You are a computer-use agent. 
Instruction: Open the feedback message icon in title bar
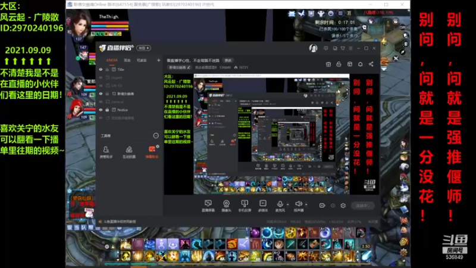pos(325,48)
